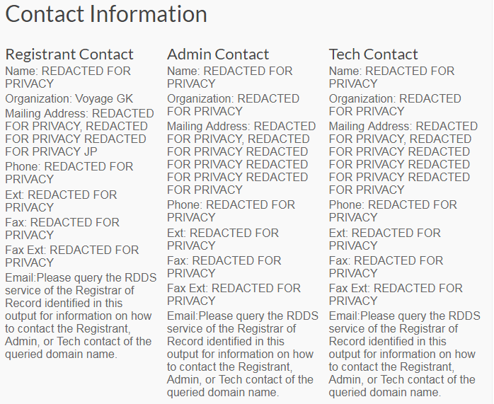Click Tech Contact Name entry
This screenshot has width=494, height=404.
[x=392, y=77]
